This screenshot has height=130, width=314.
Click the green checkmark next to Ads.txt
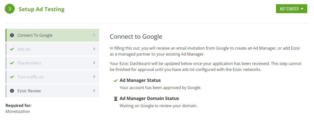click(12, 49)
